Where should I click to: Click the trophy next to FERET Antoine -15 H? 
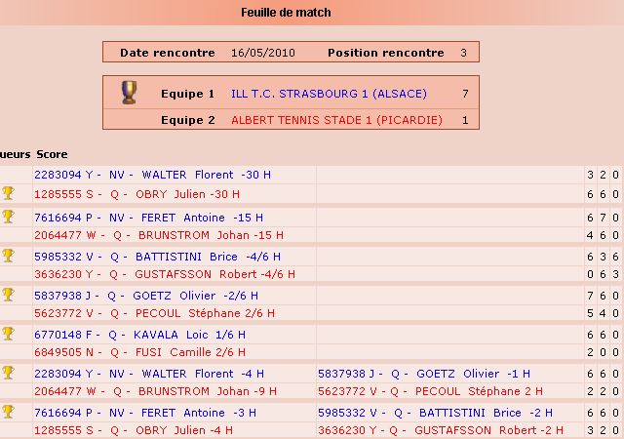point(9,216)
